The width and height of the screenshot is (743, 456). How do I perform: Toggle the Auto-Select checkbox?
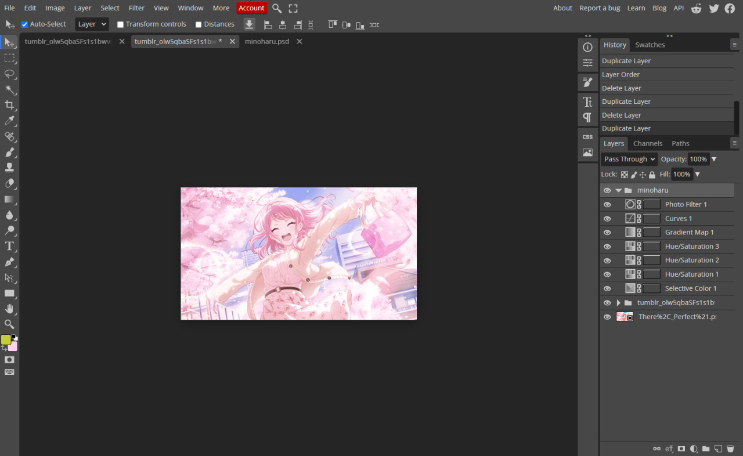[x=24, y=24]
